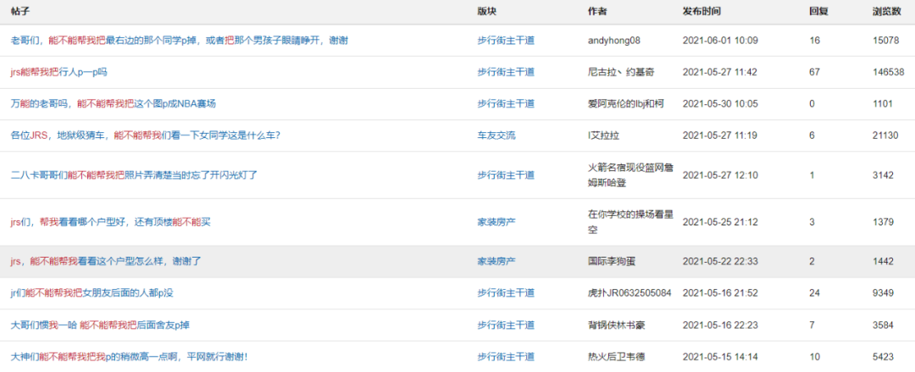Open the post about the forgotten flash photo
Screen dimensions: 915x372
[133, 175]
